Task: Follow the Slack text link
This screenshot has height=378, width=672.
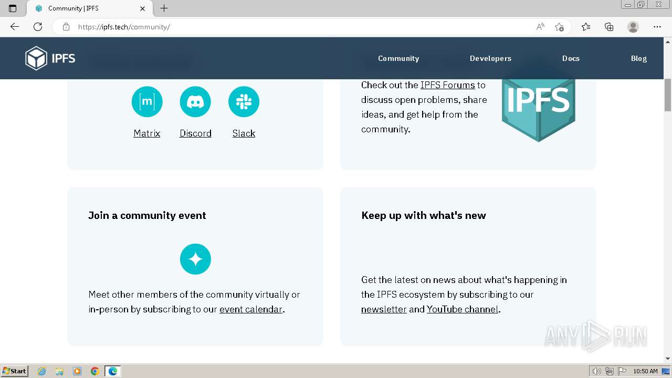Action: click(244, 133)
